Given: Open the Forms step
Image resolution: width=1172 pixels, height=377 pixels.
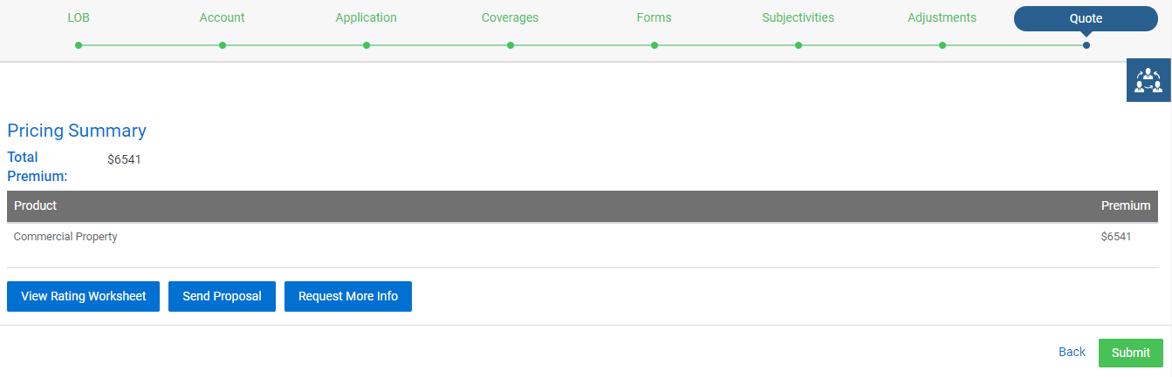Looking at the screenshot, I should point(654,17).
